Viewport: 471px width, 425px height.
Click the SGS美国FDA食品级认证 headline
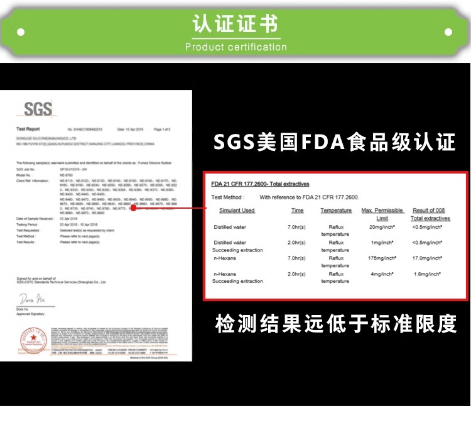(x=334, y=141)
